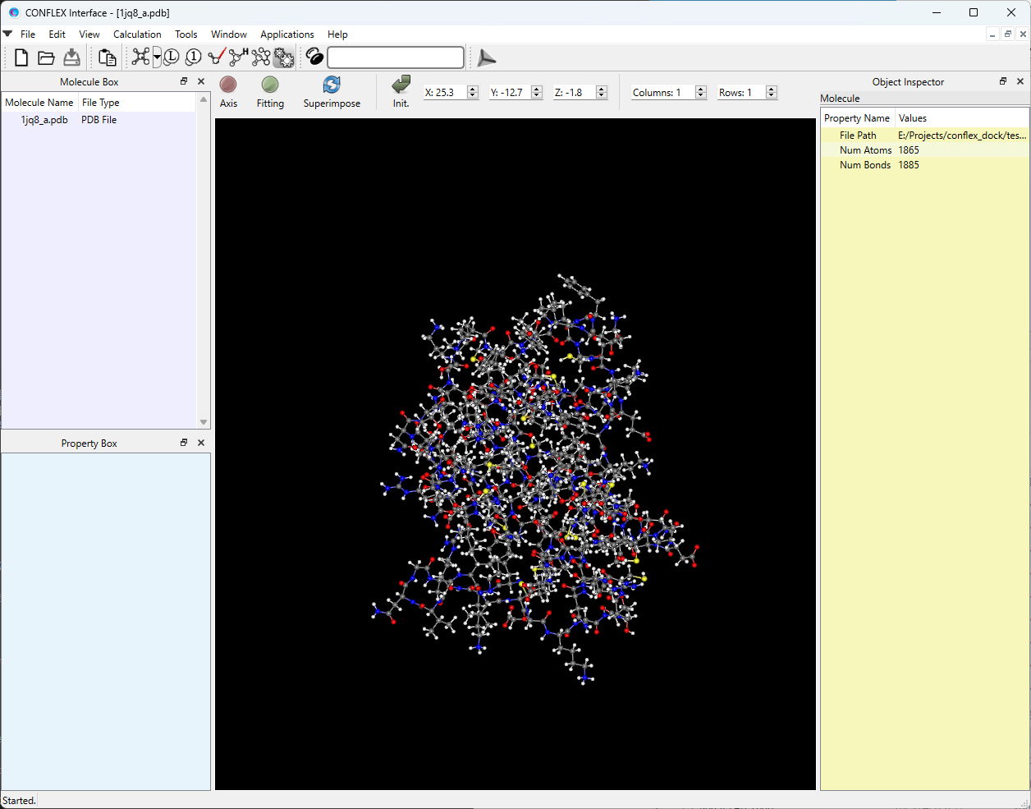Increase the Columns spinner value
Screen dimensions: 1031x809
(701, 90)
